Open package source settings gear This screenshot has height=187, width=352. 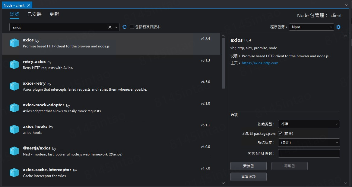(338, 27)
